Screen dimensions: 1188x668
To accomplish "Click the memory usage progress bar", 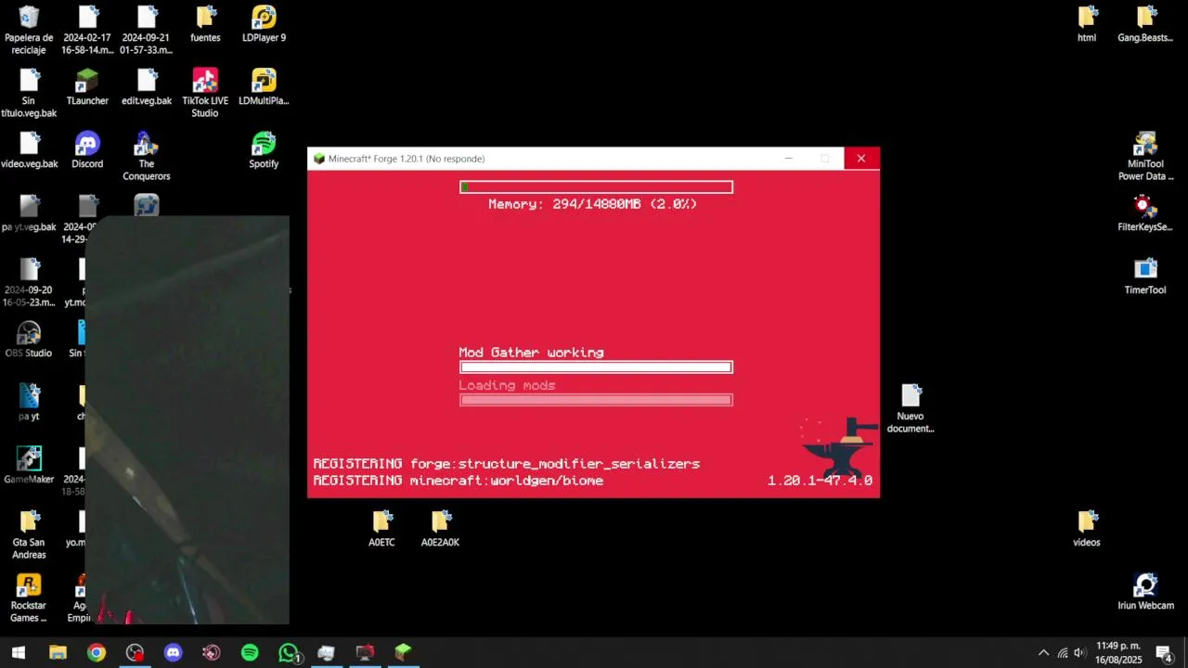I will 596,187.
